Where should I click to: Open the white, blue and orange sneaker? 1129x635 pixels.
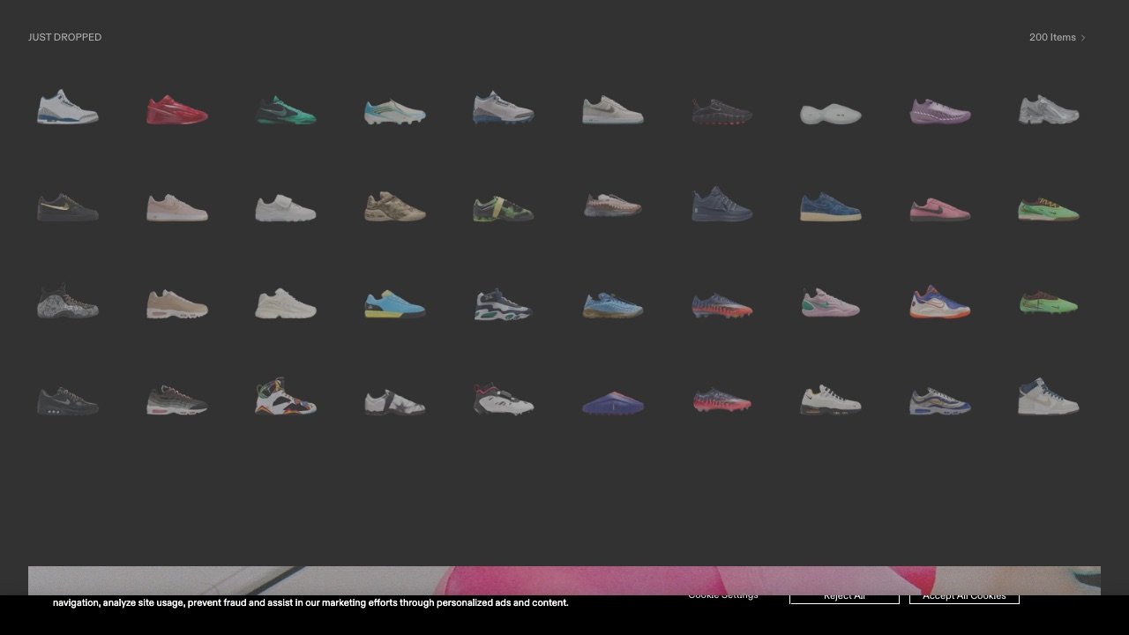pyautogui.click(x=939, y=302)
